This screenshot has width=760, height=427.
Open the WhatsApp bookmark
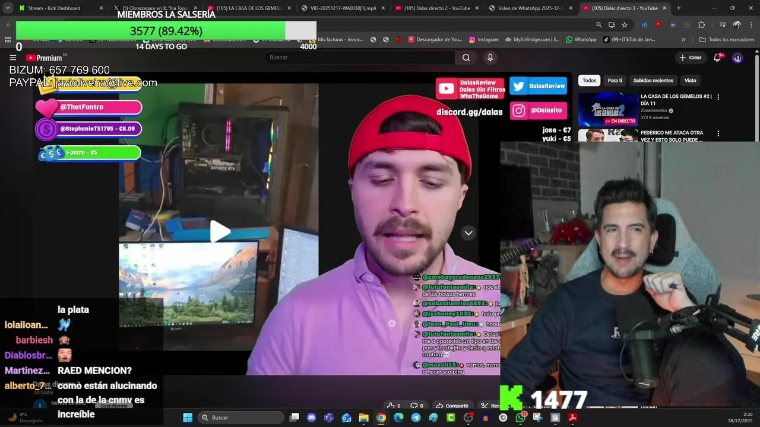581,40
